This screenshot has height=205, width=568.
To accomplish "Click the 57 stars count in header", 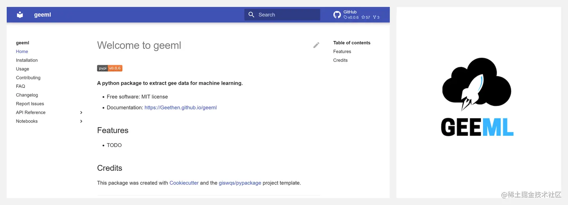I will click(x=366, y=17).
